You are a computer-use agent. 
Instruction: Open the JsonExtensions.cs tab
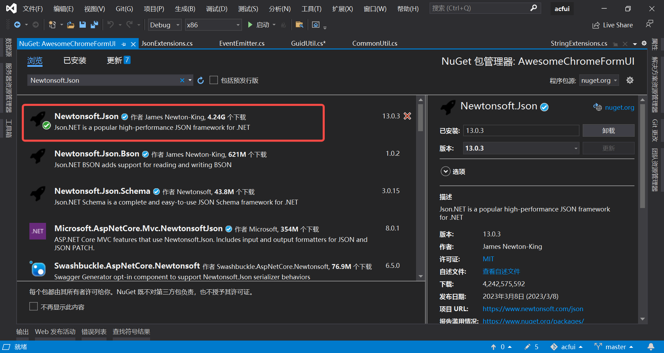point(167,44)
